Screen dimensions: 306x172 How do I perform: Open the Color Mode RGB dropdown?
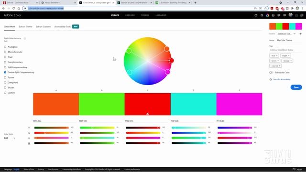click(10, 138)
